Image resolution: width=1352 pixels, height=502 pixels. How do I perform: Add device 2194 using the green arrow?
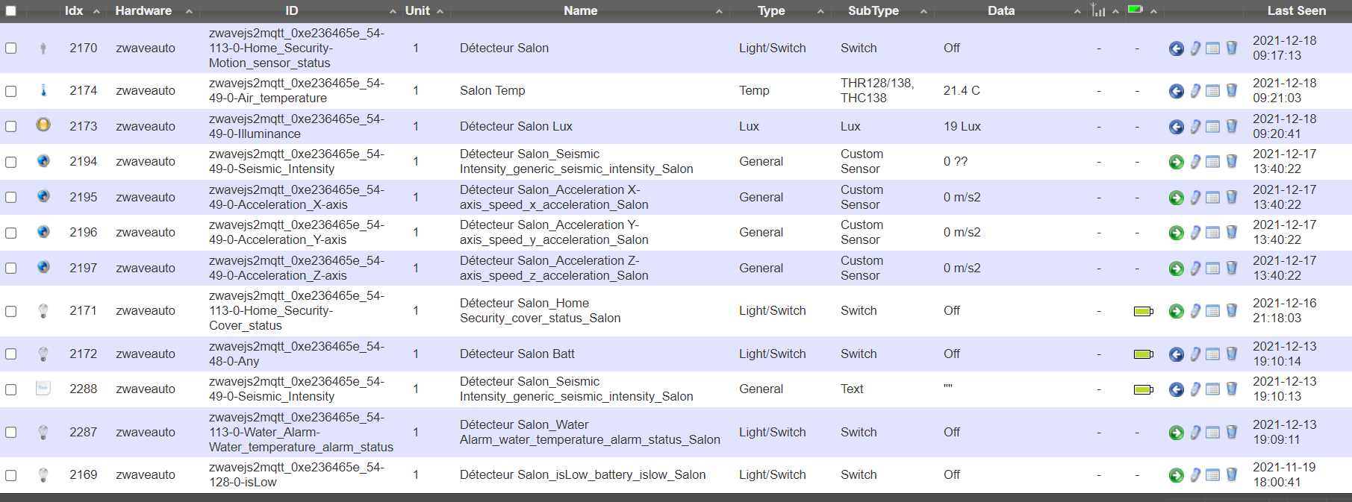coord(1176,162)
